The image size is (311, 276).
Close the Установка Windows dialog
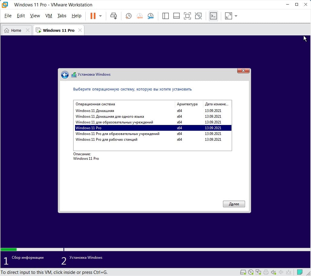[243, 71]
